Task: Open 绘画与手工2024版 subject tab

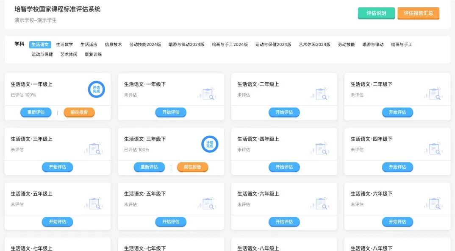Action: (230, 45)
